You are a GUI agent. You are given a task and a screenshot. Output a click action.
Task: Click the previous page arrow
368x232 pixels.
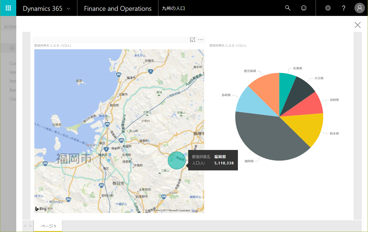click(25, 226)
